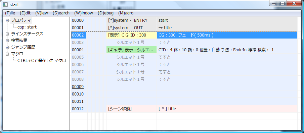This screenshot has width=304, height=133.
Task: Select the 検索結果 tree item
Action: [19, 41]
